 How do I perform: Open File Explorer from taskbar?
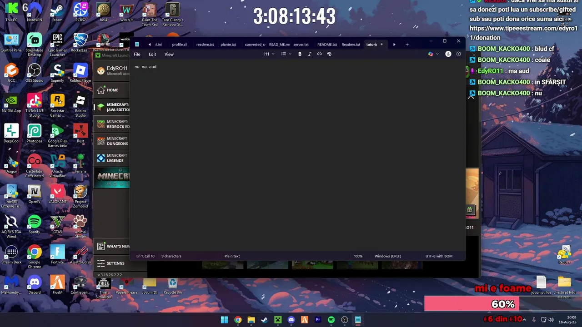coord(251,320)
